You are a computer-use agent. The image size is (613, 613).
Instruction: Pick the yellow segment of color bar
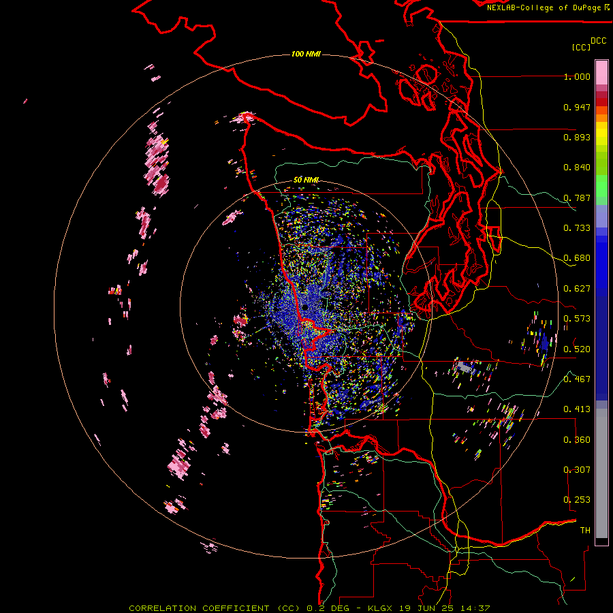[x=601, y=134]
